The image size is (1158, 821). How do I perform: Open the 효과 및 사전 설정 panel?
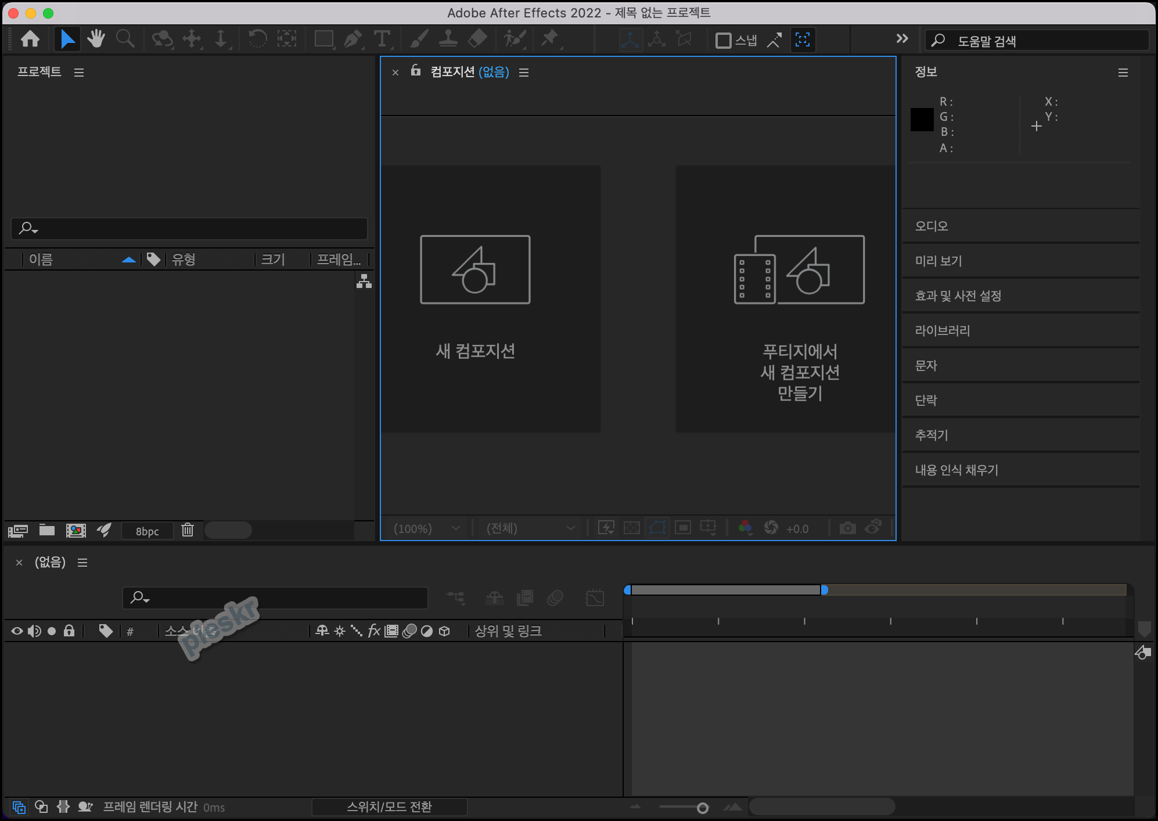958,296
